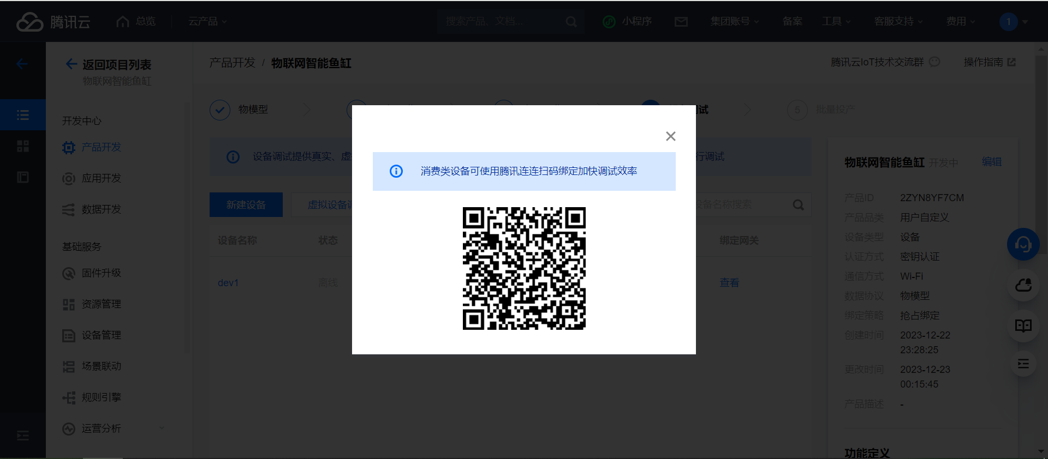Open the list floating button
1048x459 pixels.
[x=1023, y=364]
